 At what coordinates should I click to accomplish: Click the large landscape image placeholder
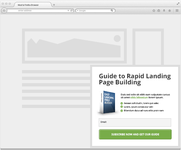(74, 46)
